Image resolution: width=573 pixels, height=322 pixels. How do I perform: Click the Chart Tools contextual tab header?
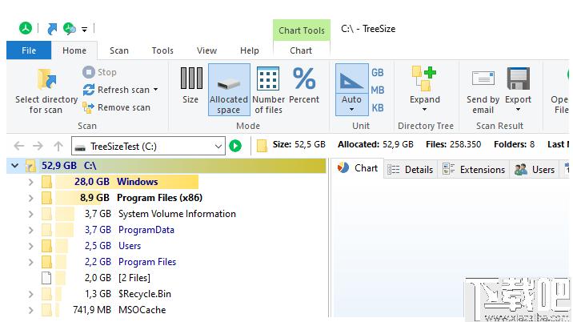pos(302,30)
